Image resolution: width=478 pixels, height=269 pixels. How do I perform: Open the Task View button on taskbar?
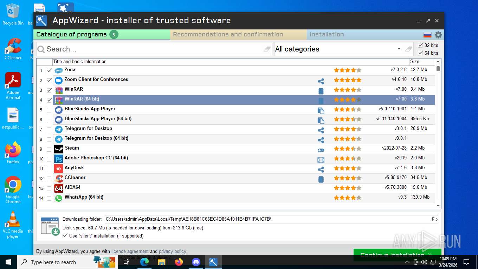tap(127, 262)
